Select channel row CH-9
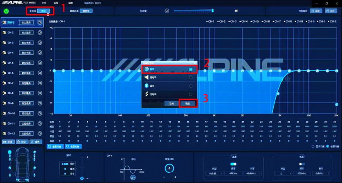342x183 pixels. pyautogui.click(x=22, y=103)
